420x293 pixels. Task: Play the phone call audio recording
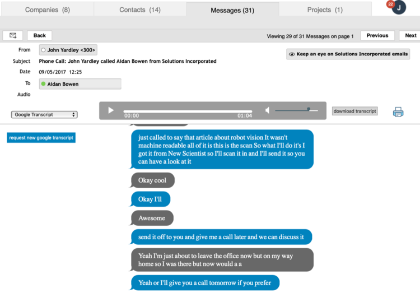coord(111,110)
